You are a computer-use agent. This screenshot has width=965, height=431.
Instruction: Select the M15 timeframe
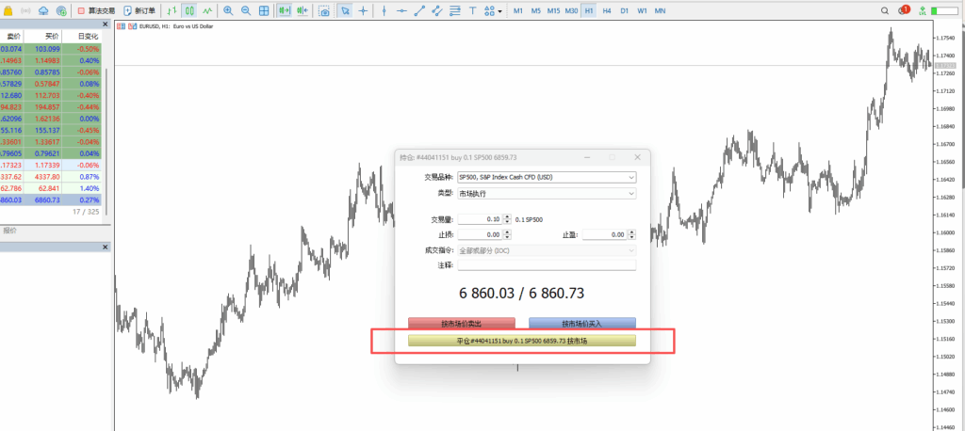553,10
